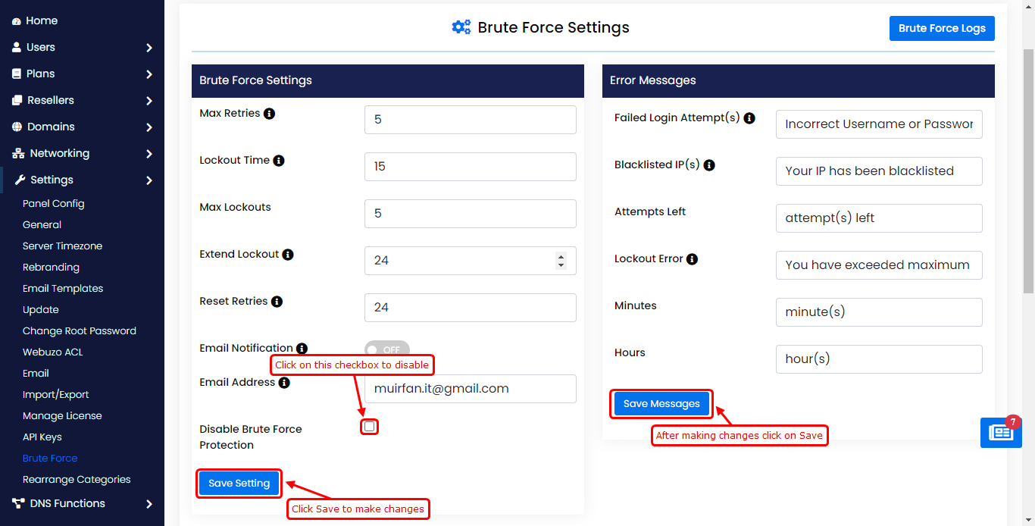
Task: Go to the Email Templates page
Action: coord(63,288)
